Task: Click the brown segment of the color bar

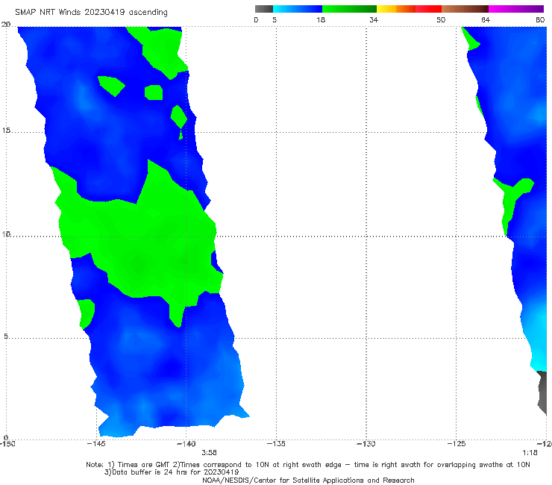Action: [465, 9]
